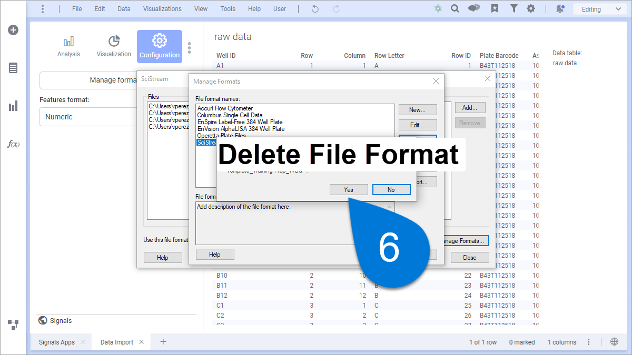The width and height of the screenshot is (632, 355).
Task: Confirm deletion with the Yes button
Action: 349,190
